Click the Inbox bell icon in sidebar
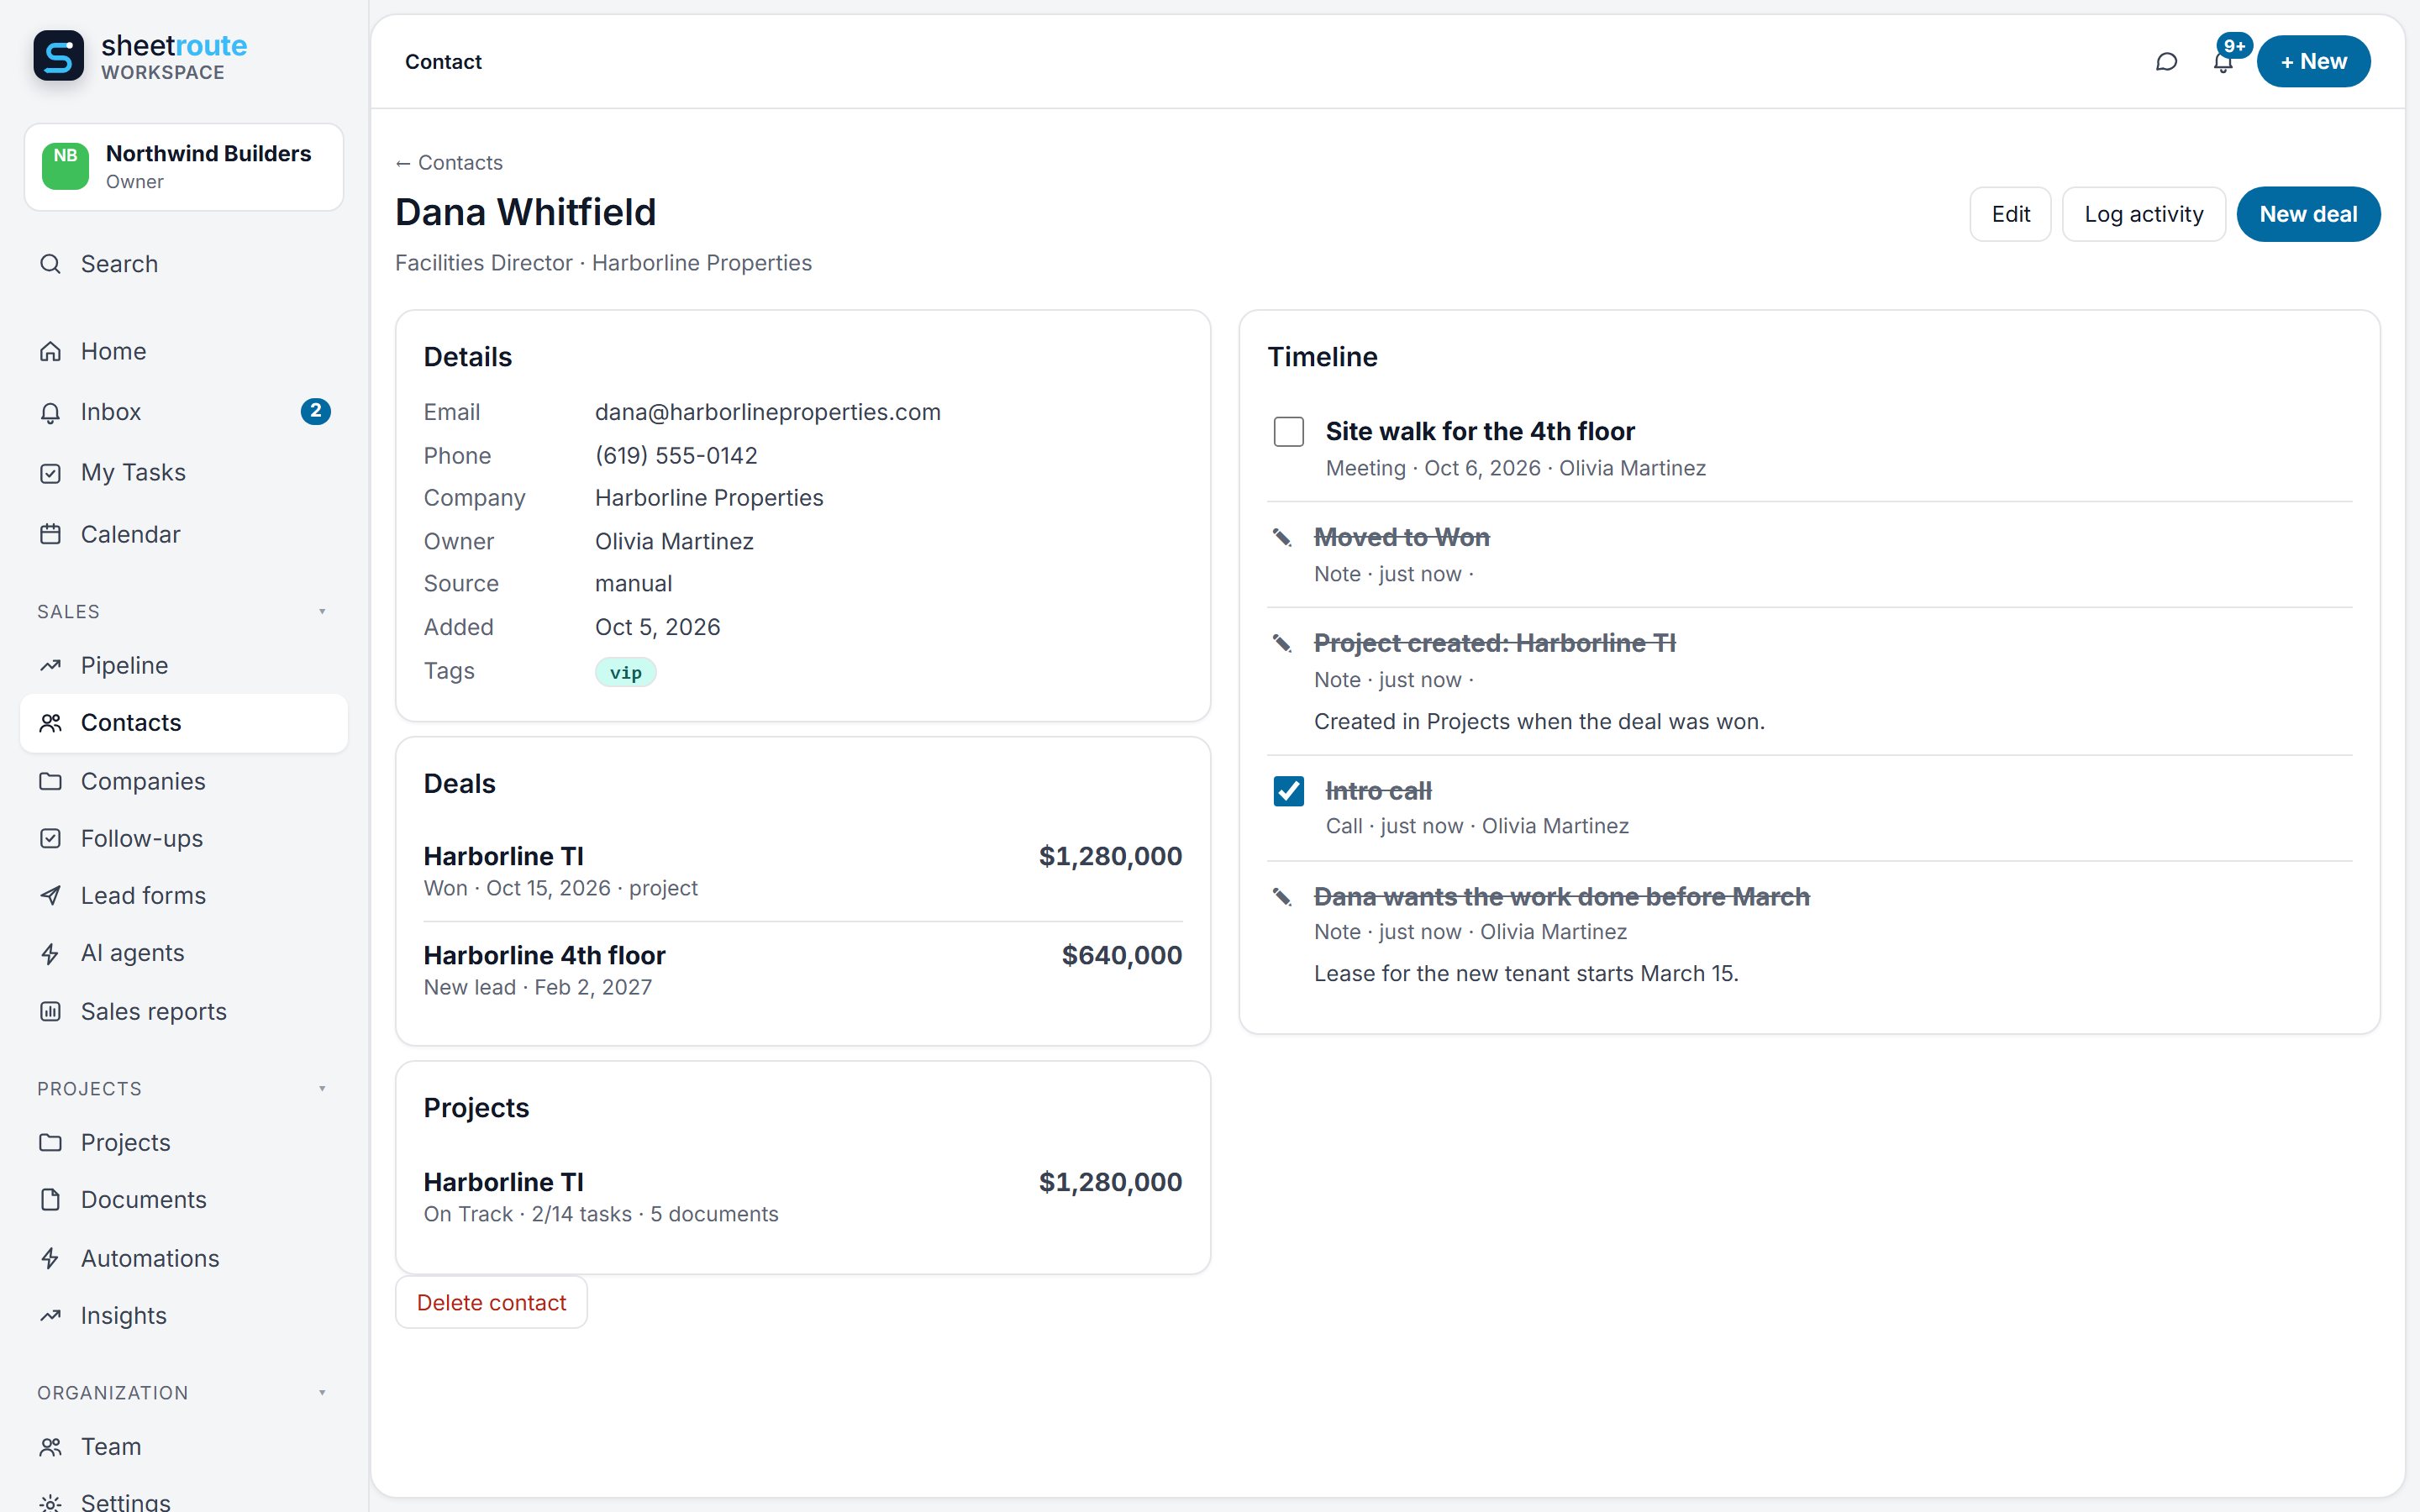The image size is (2420, 1512). coord(50,412)
